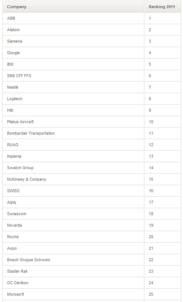Select Bombardier Transportation cell
The width and height of the screenshot is (183, 302).
(73, 133)
